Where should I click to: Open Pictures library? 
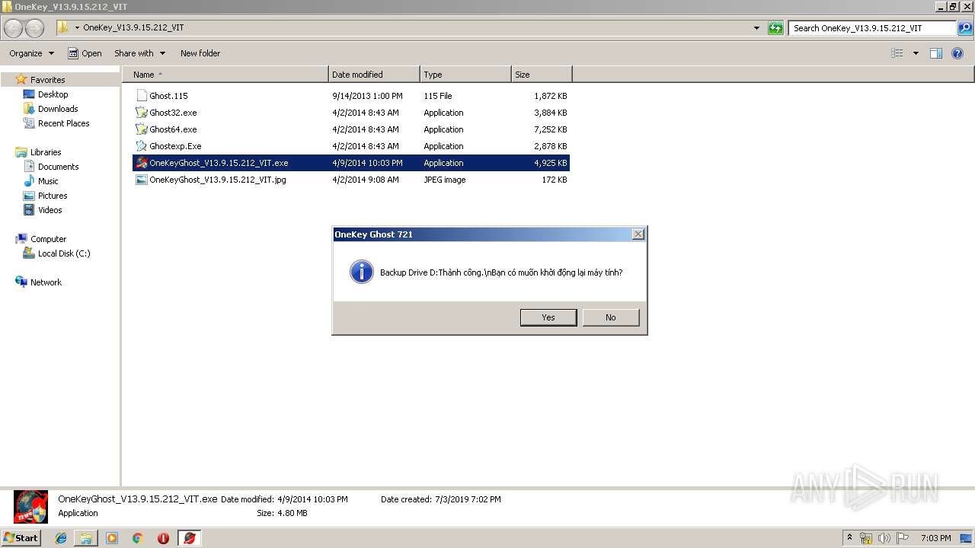point(53,196)
